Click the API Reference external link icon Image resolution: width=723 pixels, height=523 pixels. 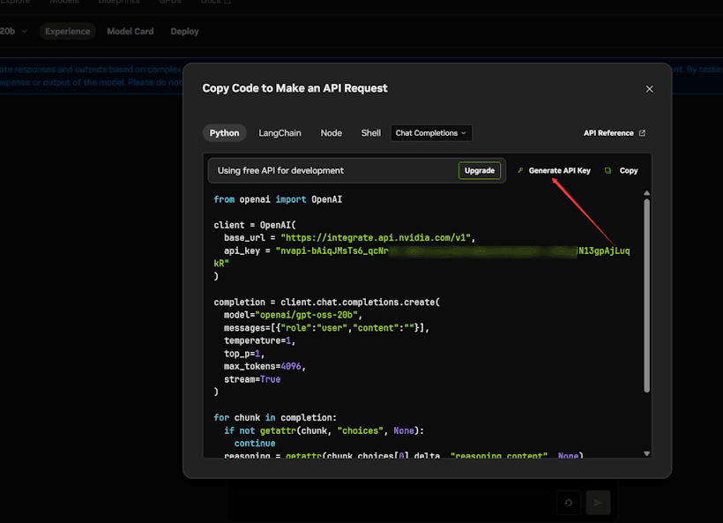[x=642, y=133]
